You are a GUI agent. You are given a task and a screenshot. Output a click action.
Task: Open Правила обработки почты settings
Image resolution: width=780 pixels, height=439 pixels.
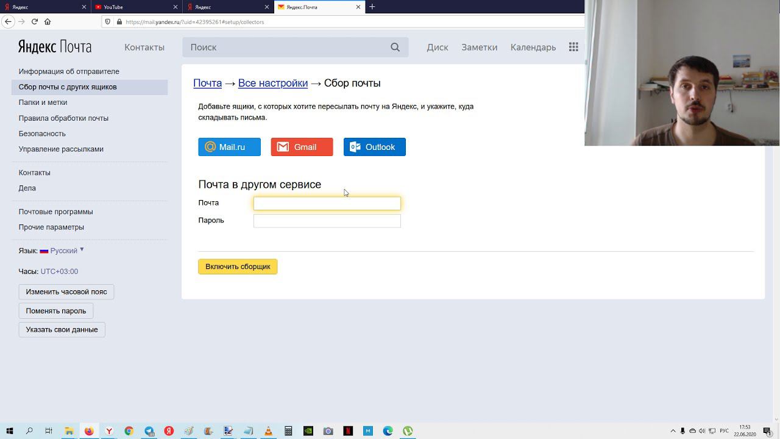(x=63, y=118)
